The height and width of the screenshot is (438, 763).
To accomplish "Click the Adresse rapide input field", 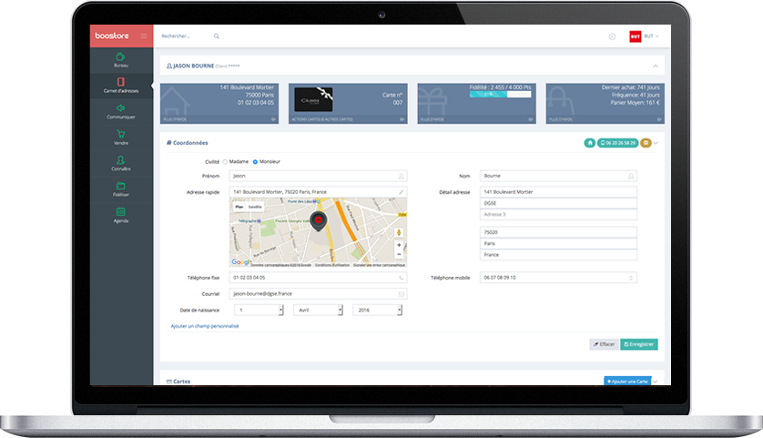I will [319, 192].
